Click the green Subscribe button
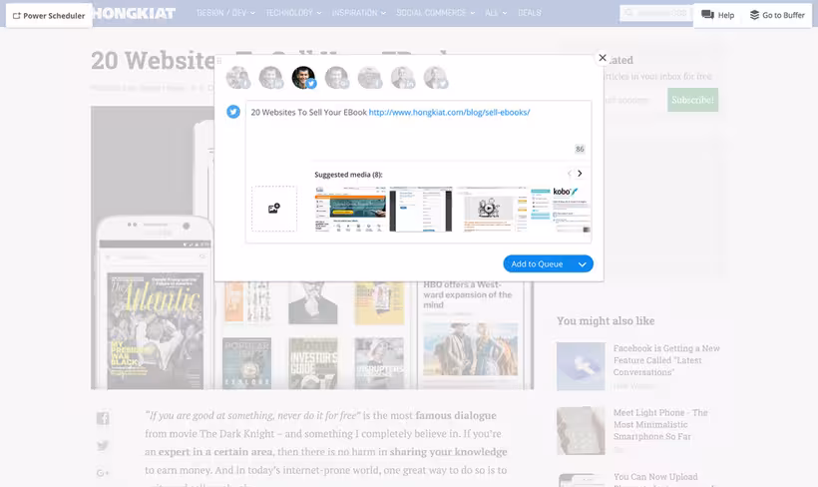Viewport: 818px width, 487px height. (692, 100)
